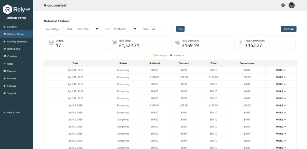Toggle dark mode via the sun icon
Image resolution: width=307 pixels, height=149 pixels.
283,5
